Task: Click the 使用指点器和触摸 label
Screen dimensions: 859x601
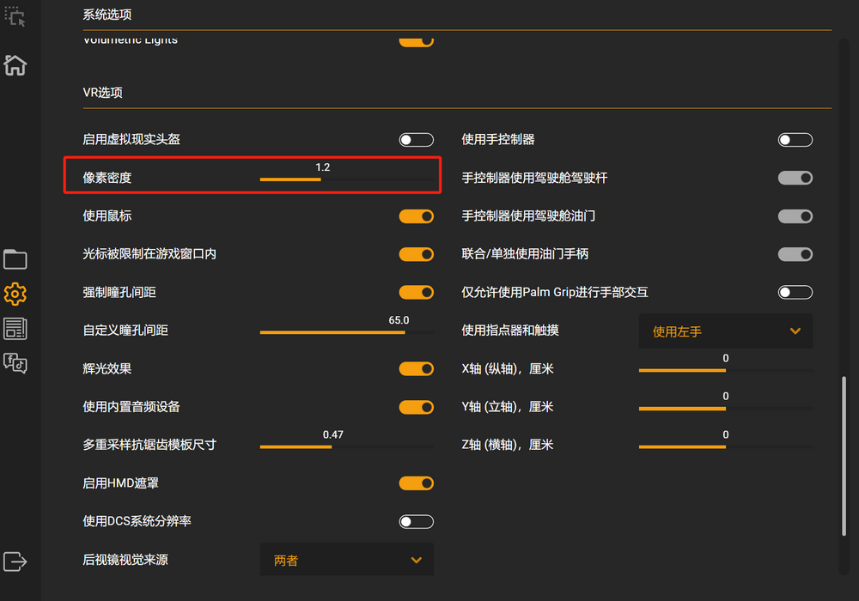Action: point(510,330)
